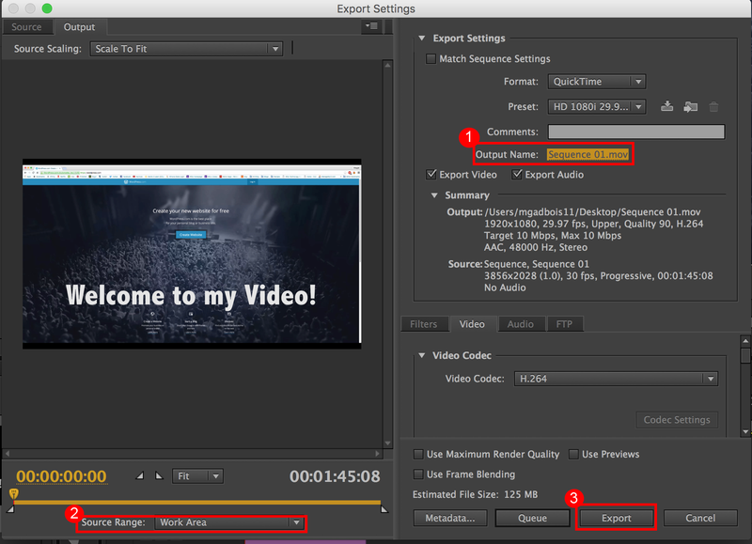This screenshot has width=752, height=544.
Task: Open the Video Codec H.264 dropdown
Action: (615, 379)
